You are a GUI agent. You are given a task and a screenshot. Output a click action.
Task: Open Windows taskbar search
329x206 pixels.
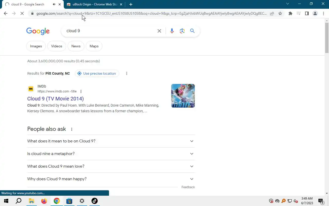[19, 201]
